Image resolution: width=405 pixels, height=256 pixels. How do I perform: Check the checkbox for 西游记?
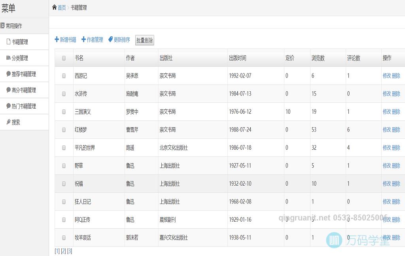point(63,75)
